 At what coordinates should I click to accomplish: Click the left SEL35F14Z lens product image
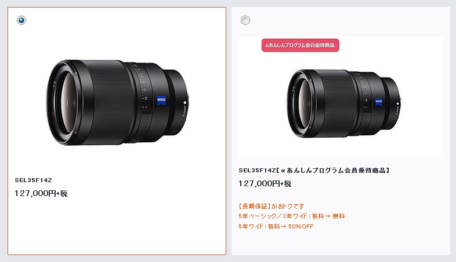(119, 102)
